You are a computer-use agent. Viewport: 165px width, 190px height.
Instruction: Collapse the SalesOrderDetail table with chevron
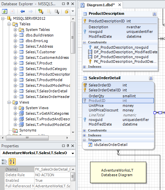coord(151,78)
